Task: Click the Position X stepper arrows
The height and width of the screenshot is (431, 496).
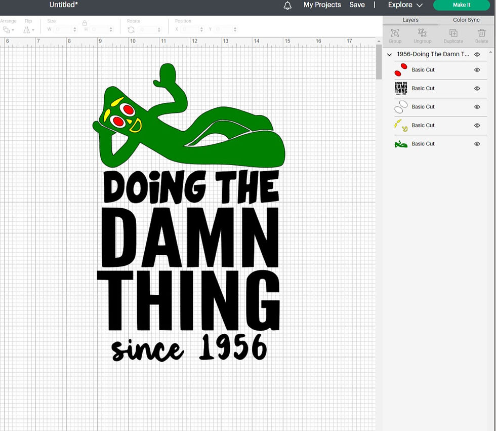Action: pyautogui.click(x=201, y=29)
